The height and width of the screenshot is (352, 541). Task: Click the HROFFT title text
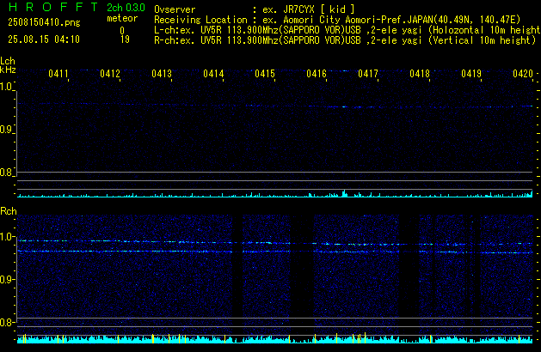[x=53, y=7]
